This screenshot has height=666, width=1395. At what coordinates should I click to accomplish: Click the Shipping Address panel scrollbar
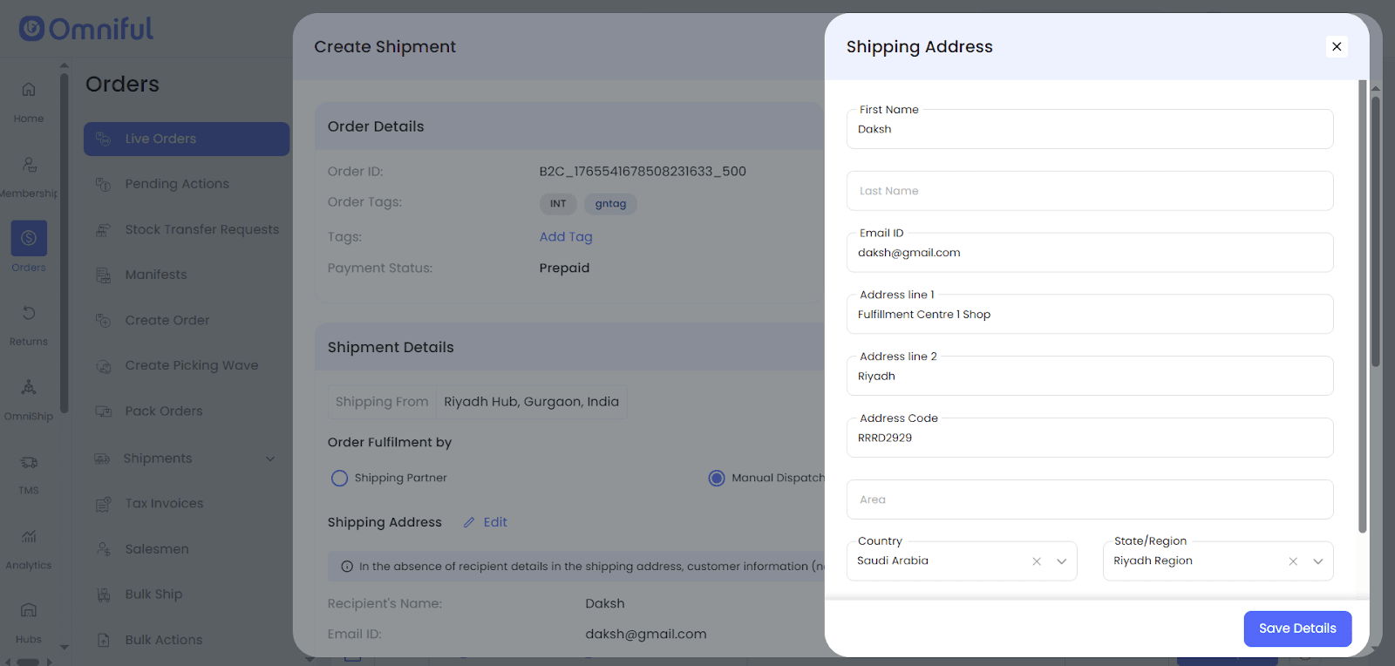pos(1362,305)
